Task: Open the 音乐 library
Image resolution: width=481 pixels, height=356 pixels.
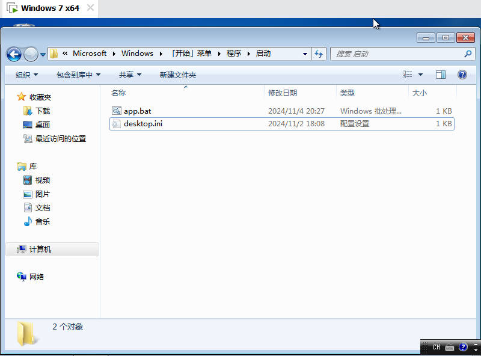Action: point(43,221)
